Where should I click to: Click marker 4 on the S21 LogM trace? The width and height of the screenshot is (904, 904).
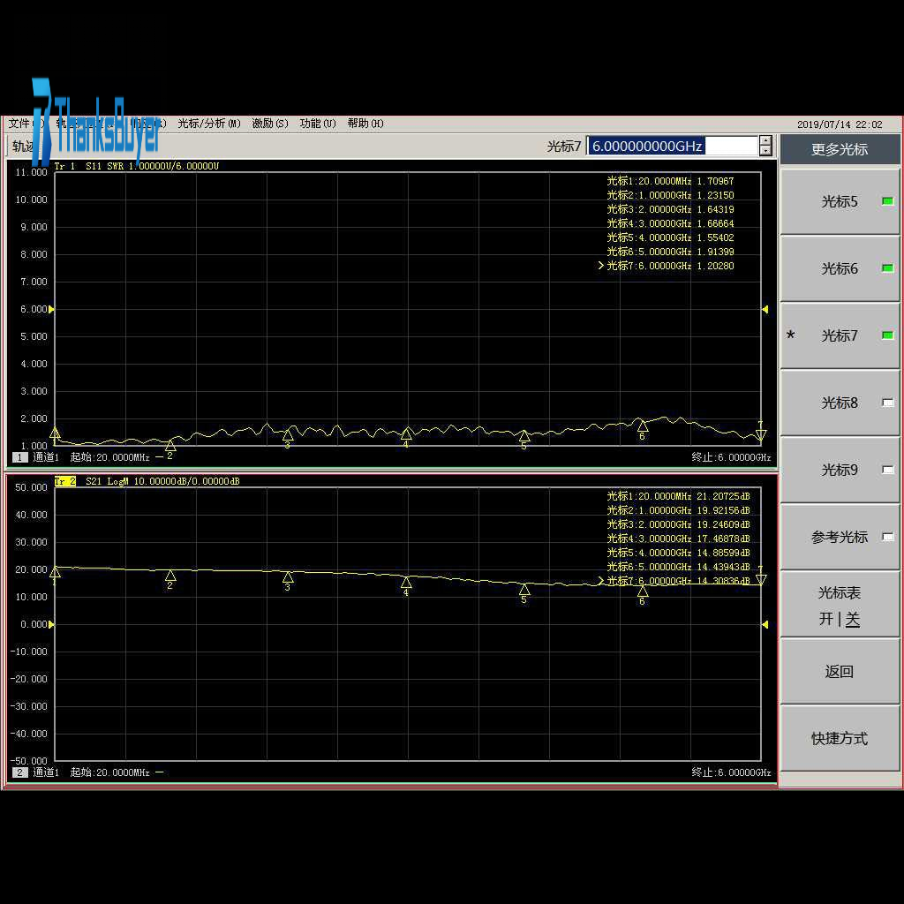pyautogui.click(x=406, y=582)
